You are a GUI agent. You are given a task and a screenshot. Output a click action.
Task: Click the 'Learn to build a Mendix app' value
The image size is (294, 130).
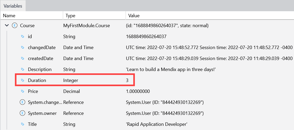click(171, 69)
